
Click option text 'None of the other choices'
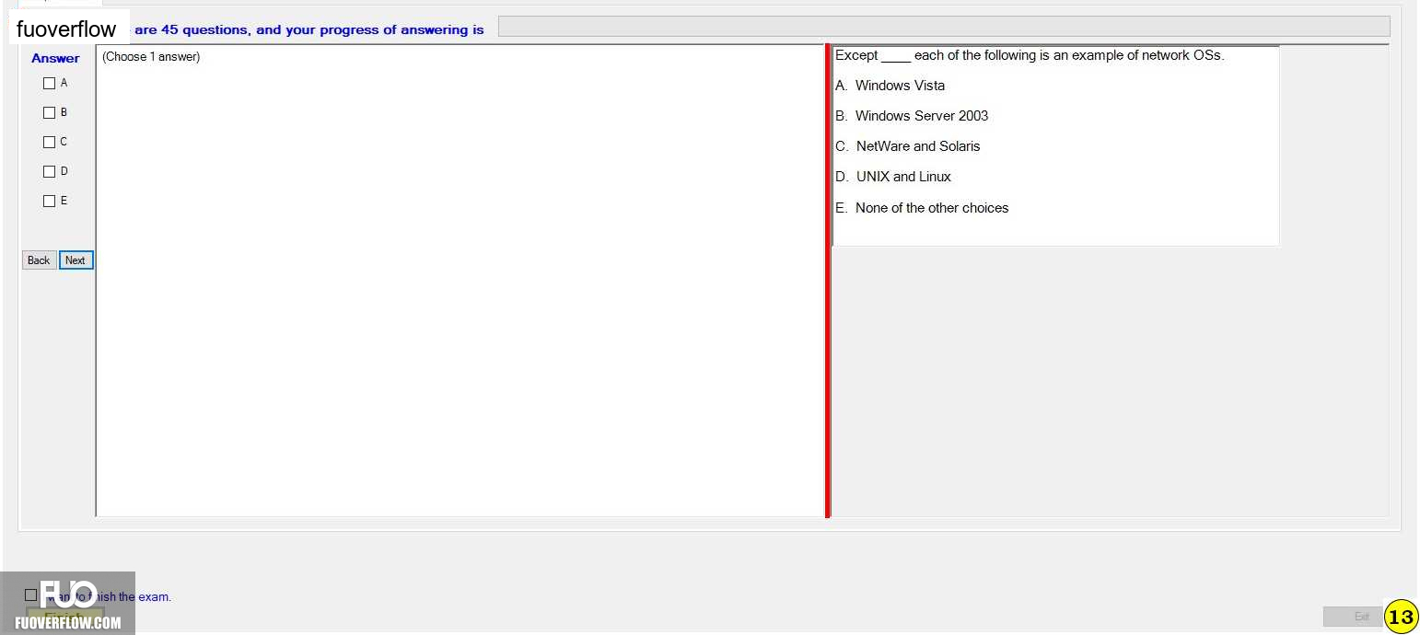tap(932, 208)
